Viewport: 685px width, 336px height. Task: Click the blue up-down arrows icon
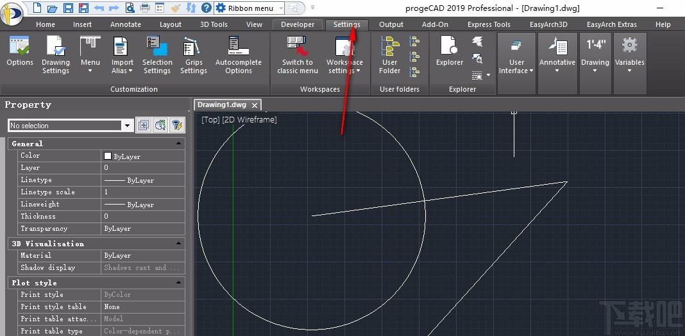click(191, 8)
